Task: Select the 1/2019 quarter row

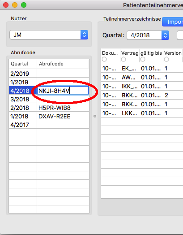Action: [49, 82]
